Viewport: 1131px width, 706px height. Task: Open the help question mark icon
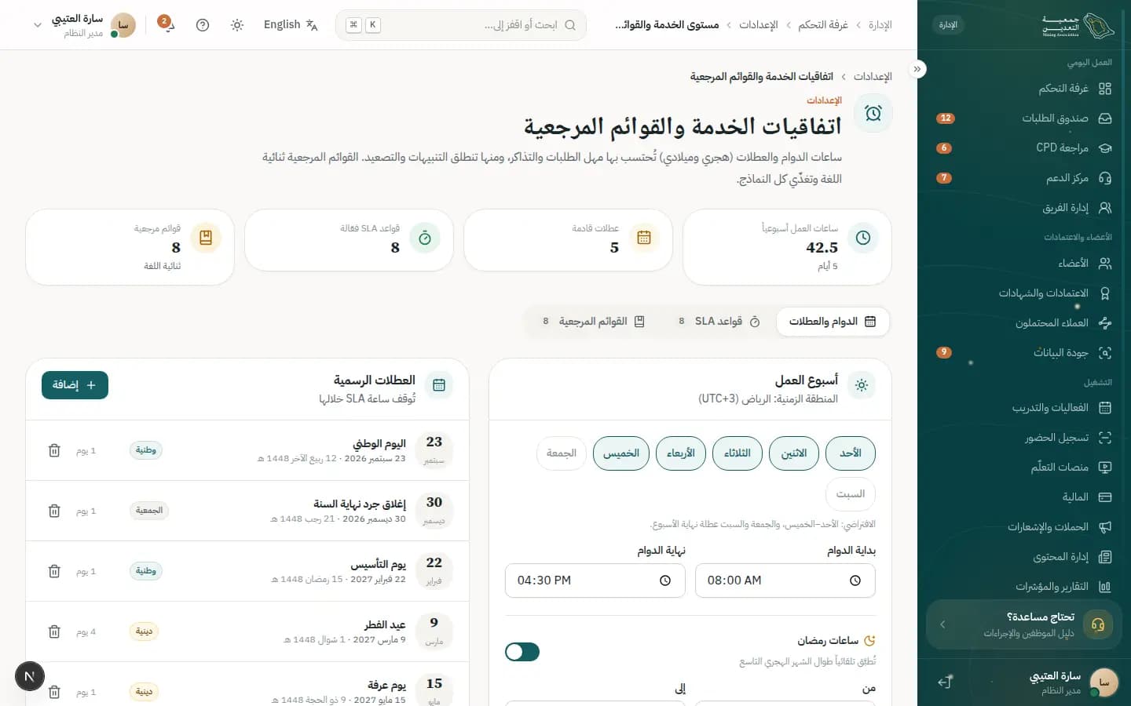203,25
